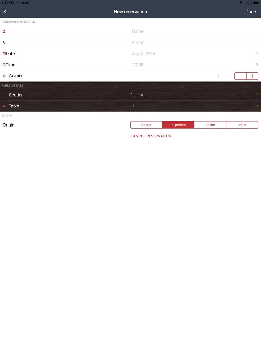Click the phone handset icon
261x348 pixels.
pos(4,42)
